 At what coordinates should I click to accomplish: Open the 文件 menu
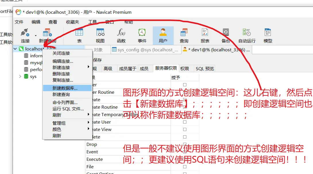(19, 22)
